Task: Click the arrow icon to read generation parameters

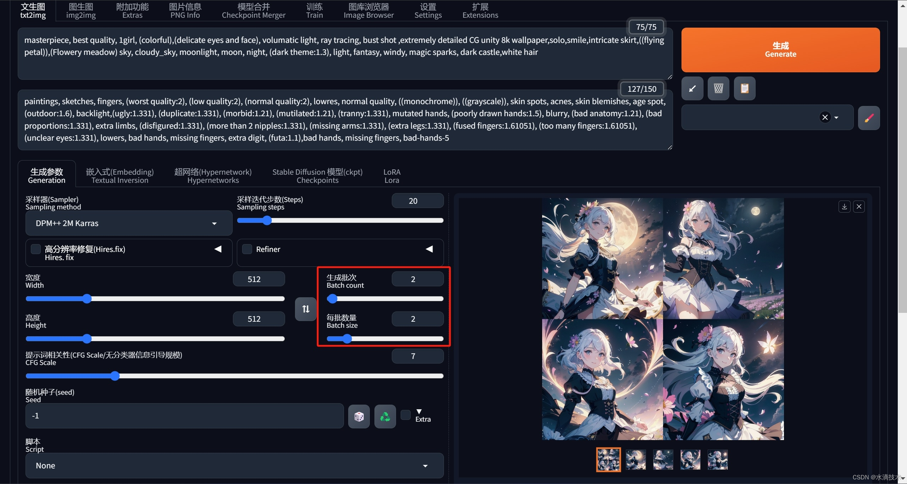Action: click(x=692, y=88)
